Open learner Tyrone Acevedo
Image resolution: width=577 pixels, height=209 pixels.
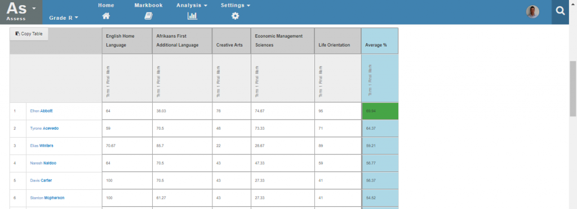pos(44,128)
